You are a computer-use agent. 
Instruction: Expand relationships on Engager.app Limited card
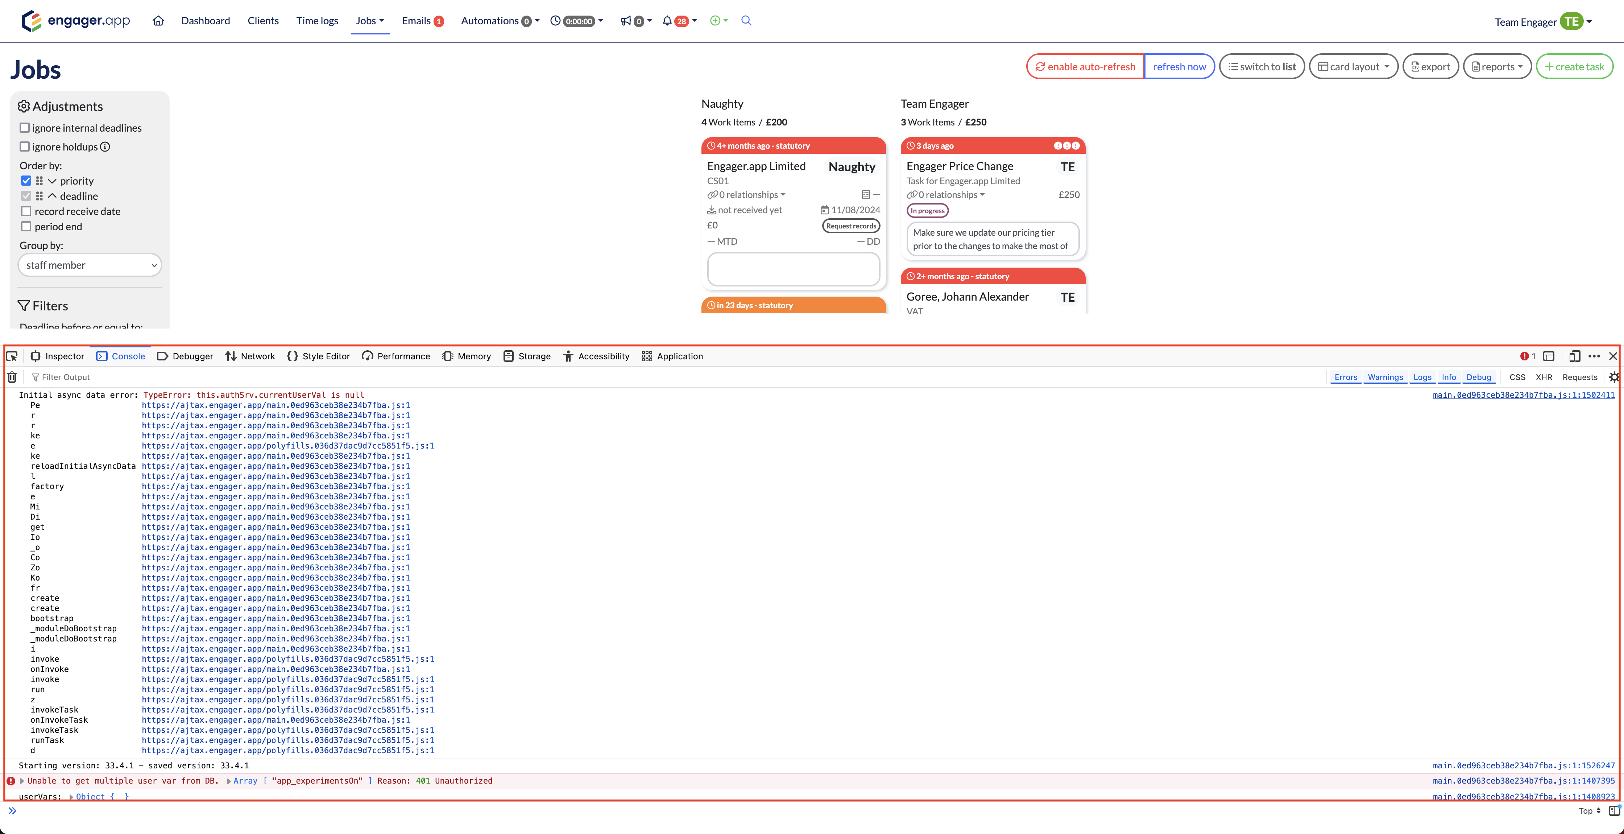click(746, 195)
